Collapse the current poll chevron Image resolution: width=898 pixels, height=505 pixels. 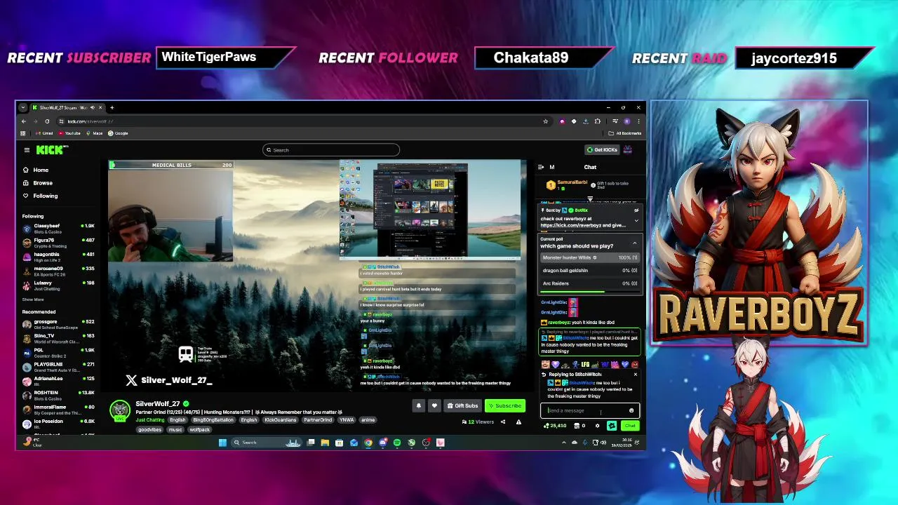point(634,243)
